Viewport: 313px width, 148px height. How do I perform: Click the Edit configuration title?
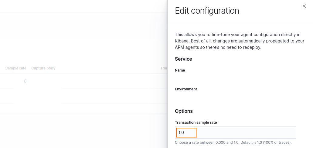pyautogui.click(x=207, y=11)
